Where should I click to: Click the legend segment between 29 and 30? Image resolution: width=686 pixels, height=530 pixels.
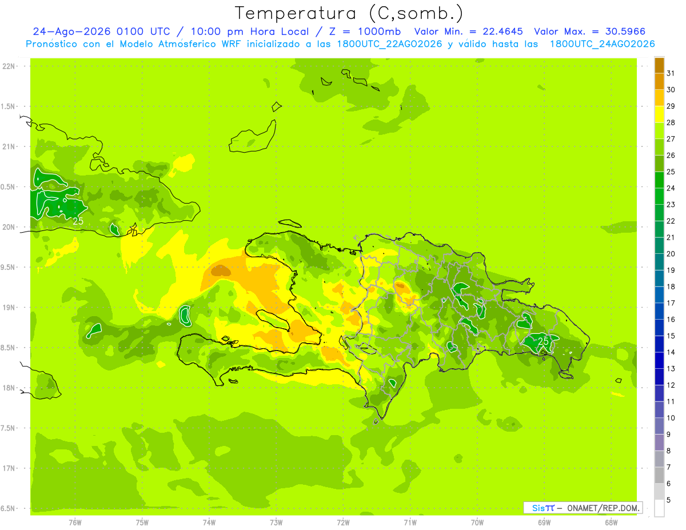point(659,98)
